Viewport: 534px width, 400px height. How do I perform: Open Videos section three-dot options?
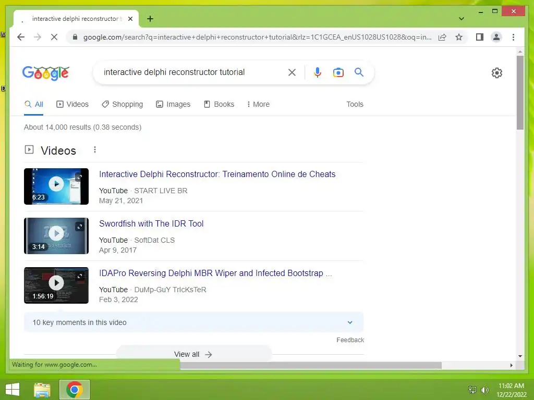[95, 149]
